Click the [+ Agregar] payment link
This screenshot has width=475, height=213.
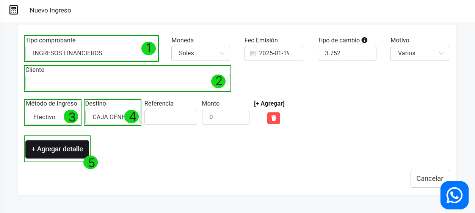[x=269, y=103]
